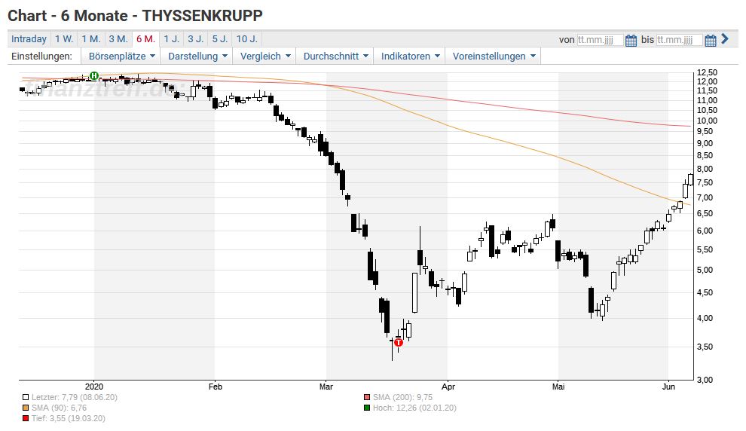
Task: Click the red T low marker on chart
Action: (399, 343)
